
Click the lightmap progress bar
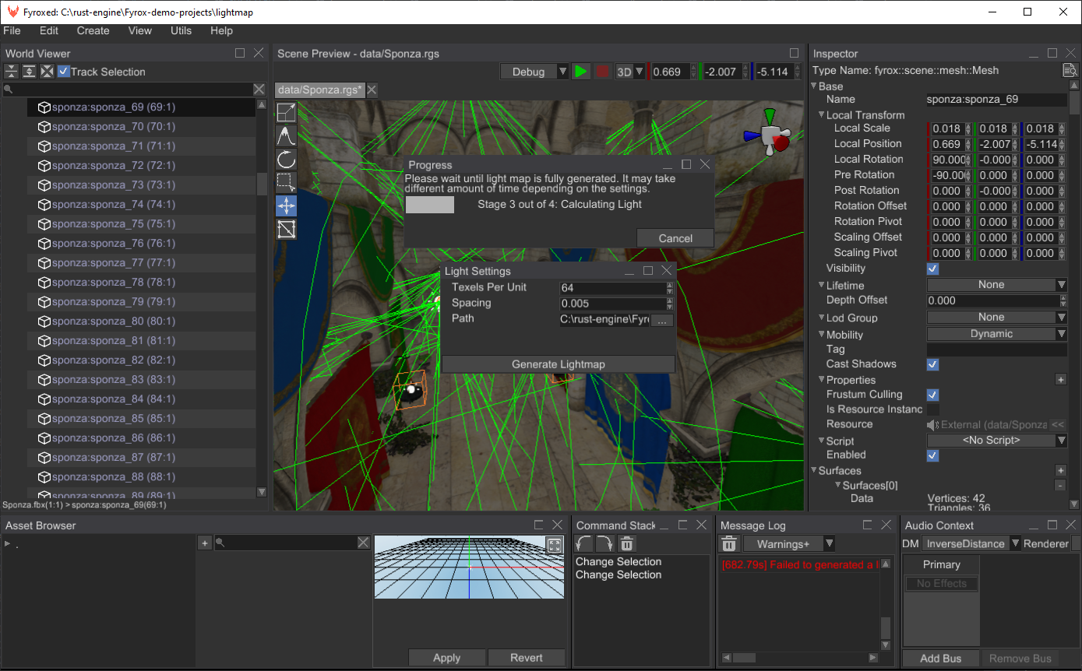pyautogui.click(x=430, y=205)
